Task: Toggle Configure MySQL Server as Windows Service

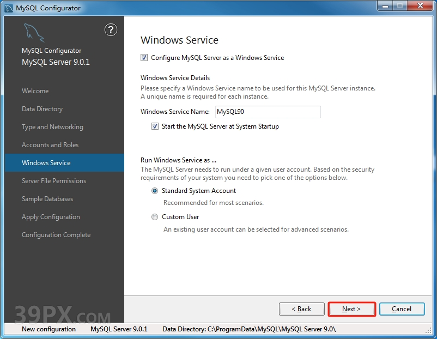Action: 144,58
